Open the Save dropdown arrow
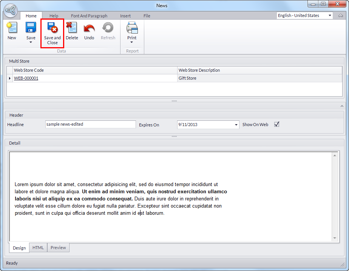This screenshot has width=349, height=271. coord(31,42)
